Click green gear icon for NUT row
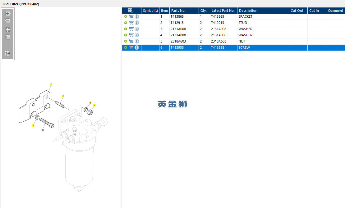Viewport: 345px width, 208px height. click(126, 41)
